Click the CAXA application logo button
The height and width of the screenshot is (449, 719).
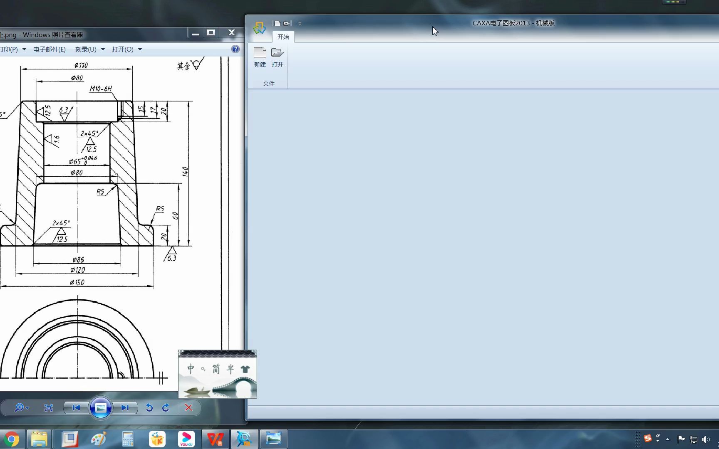point(260,28)
